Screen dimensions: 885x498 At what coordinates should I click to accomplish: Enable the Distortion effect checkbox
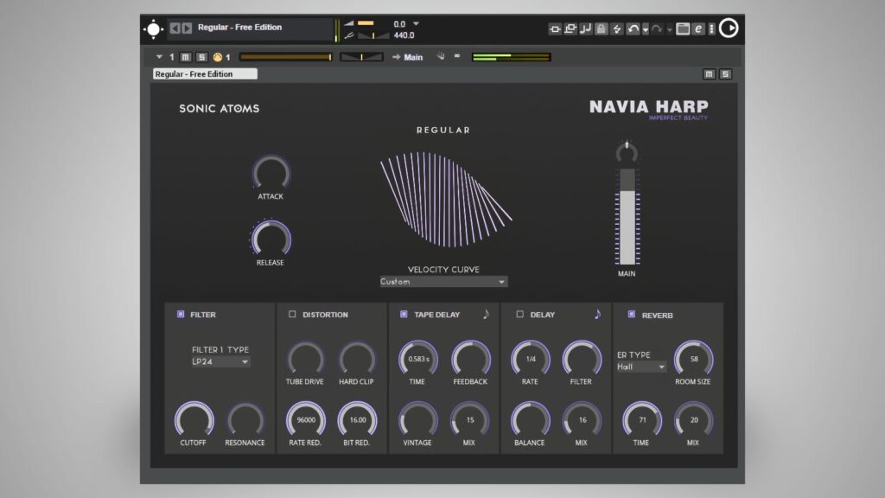292,315
